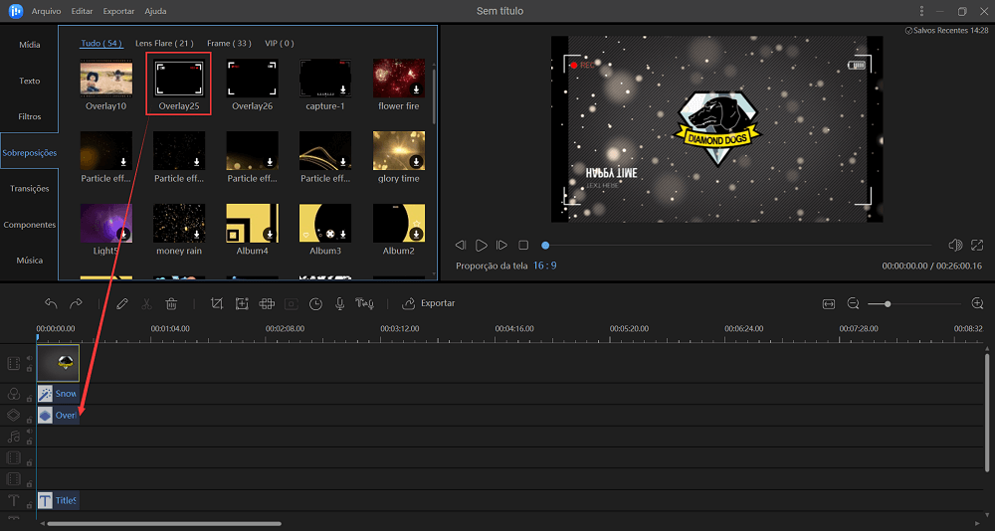Click the Mosaic tool icon

267,304
